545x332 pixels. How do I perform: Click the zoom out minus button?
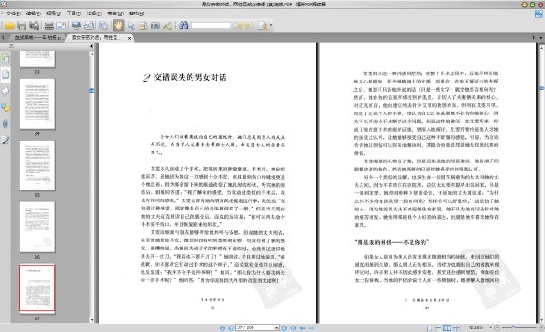pyautogui.click(x=498, y=327)
